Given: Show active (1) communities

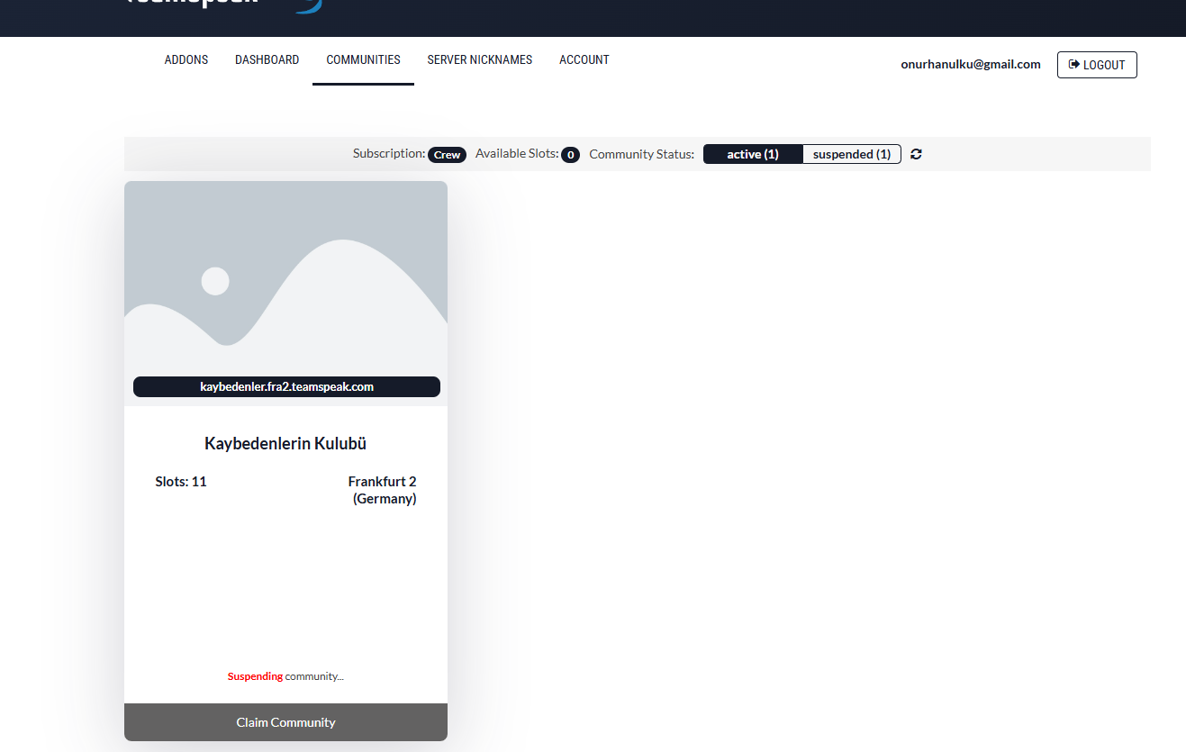Looking at the screenshot, I should (x=752, y=154).
